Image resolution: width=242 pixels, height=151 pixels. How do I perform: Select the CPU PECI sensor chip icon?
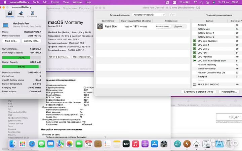[195, 53]
